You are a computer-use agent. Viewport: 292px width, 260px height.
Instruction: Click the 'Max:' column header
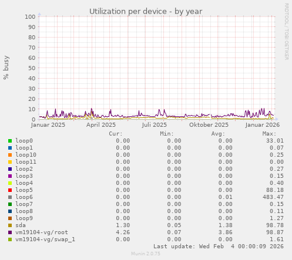tap(269, 134)
